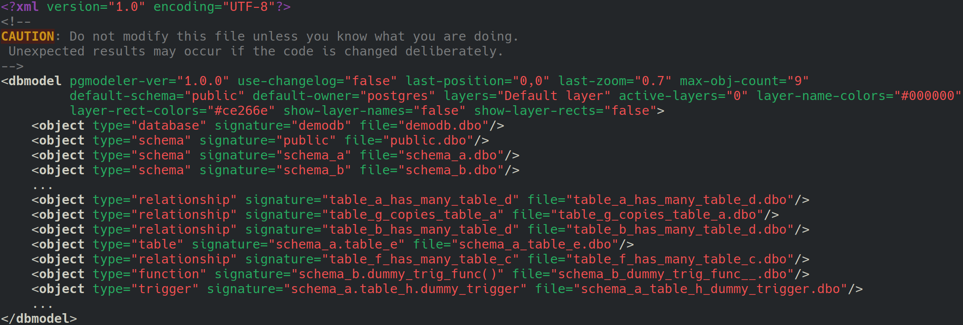Click the max-obj-count "9" value
This screenshot has height=325, width=963.
[x=798, y=81]
